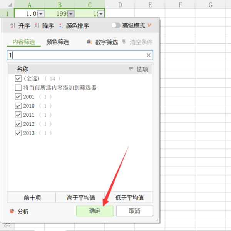Click the options list icon beside 选项

[131, 69]
